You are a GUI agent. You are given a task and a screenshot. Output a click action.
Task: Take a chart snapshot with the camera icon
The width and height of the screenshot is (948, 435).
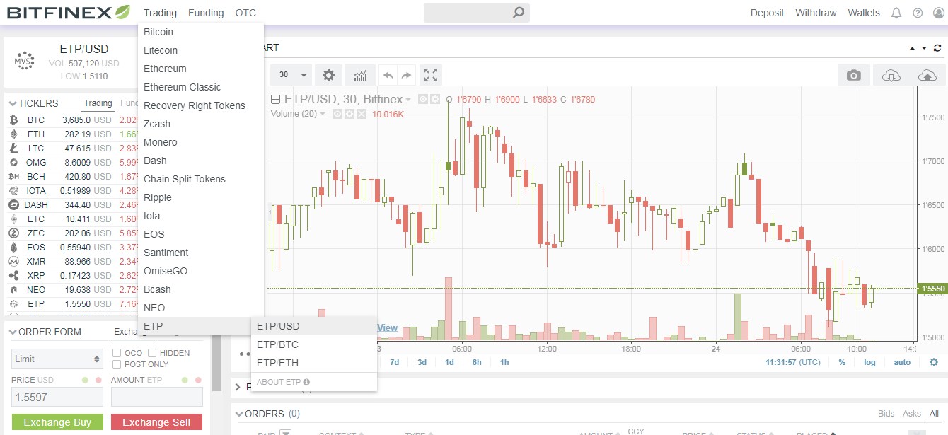(855, 74)
